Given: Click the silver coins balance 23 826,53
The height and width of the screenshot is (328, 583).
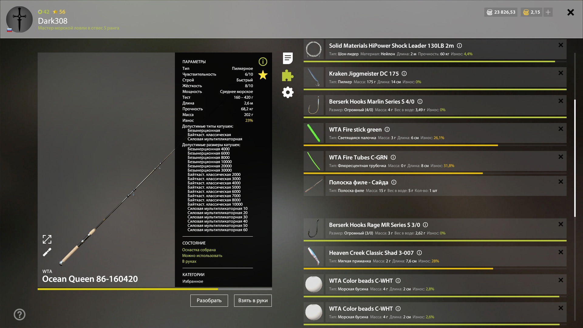Looking at the screenshot, I should (501, 12).
